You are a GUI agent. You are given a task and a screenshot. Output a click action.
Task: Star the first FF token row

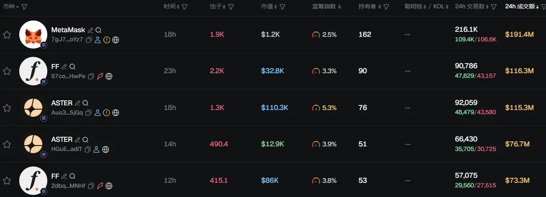(7, 71)
